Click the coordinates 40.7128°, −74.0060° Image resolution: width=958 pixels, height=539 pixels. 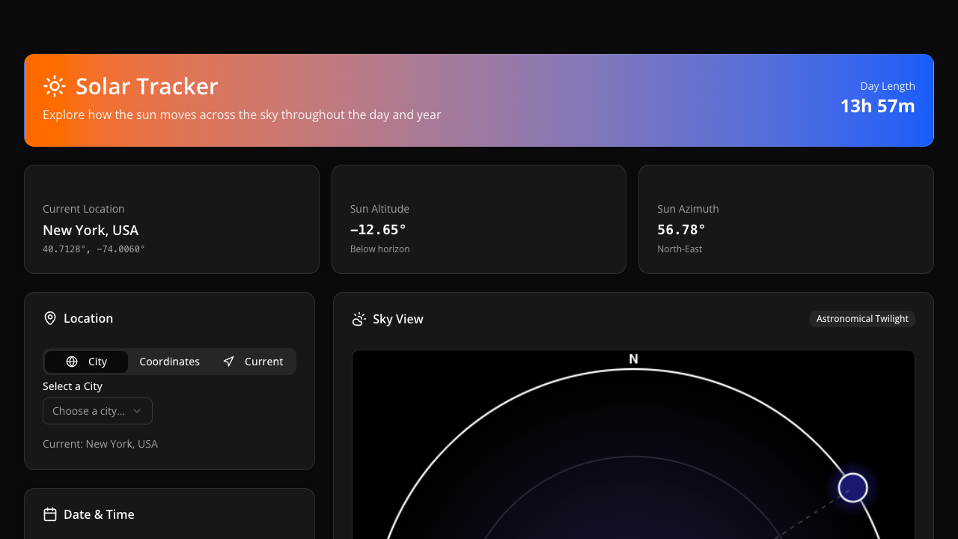(94, 249)
